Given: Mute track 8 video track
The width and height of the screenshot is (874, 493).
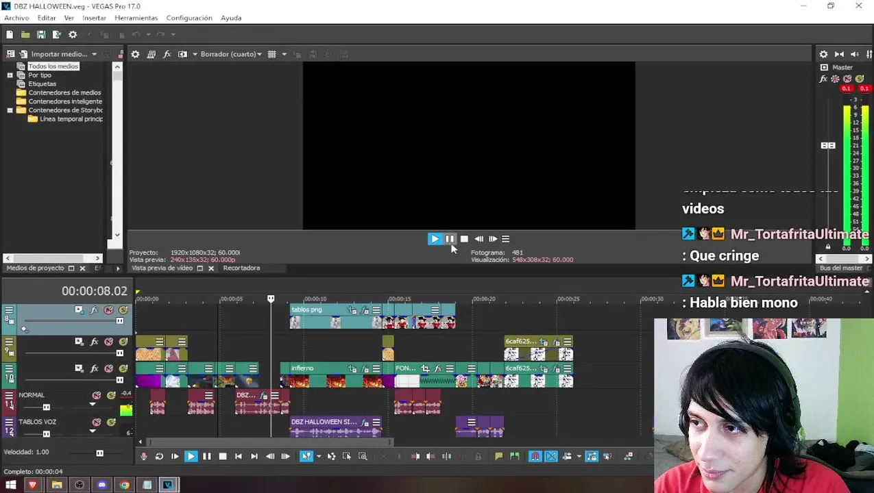Looking at the screenshot, I should pyautogui.click(x=108, y=310).
